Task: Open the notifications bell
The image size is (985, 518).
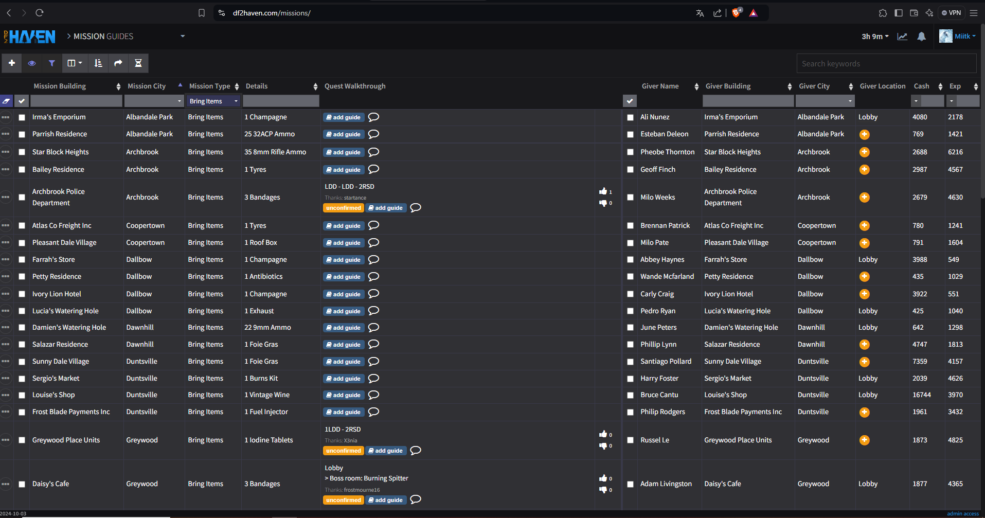Action: pos(921,37)
